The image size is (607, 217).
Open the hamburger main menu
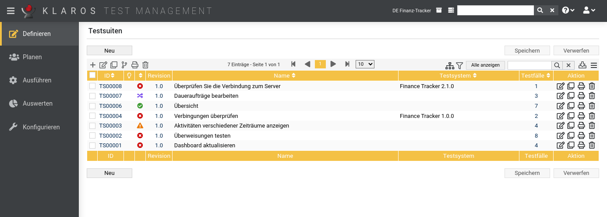click(11, 11)
